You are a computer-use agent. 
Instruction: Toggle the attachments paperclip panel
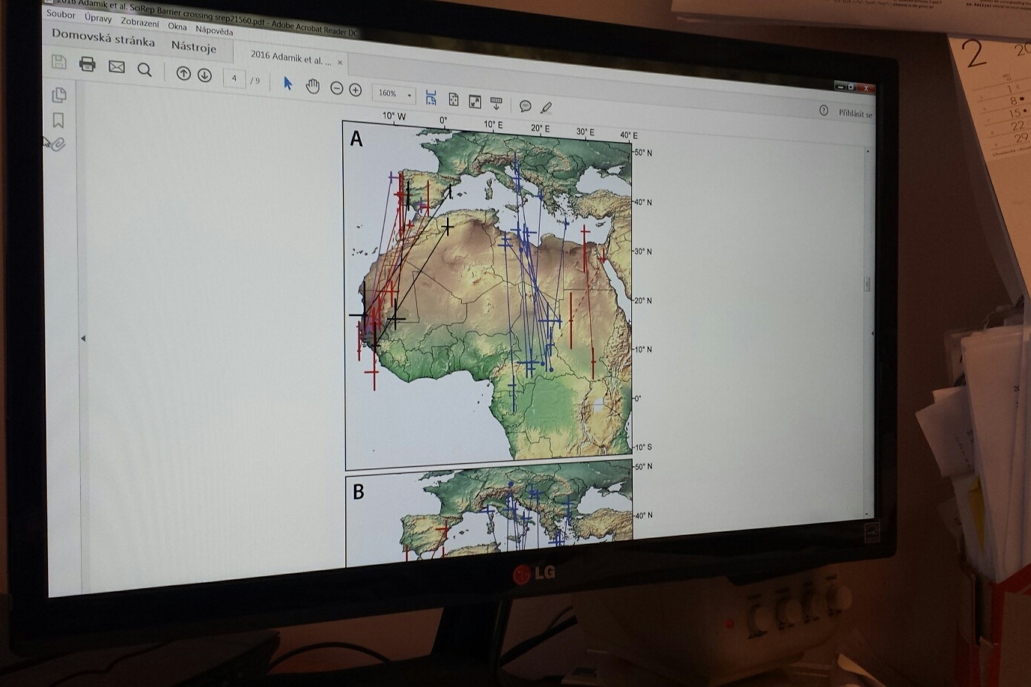pyautogui.click(x=57, y=144)
